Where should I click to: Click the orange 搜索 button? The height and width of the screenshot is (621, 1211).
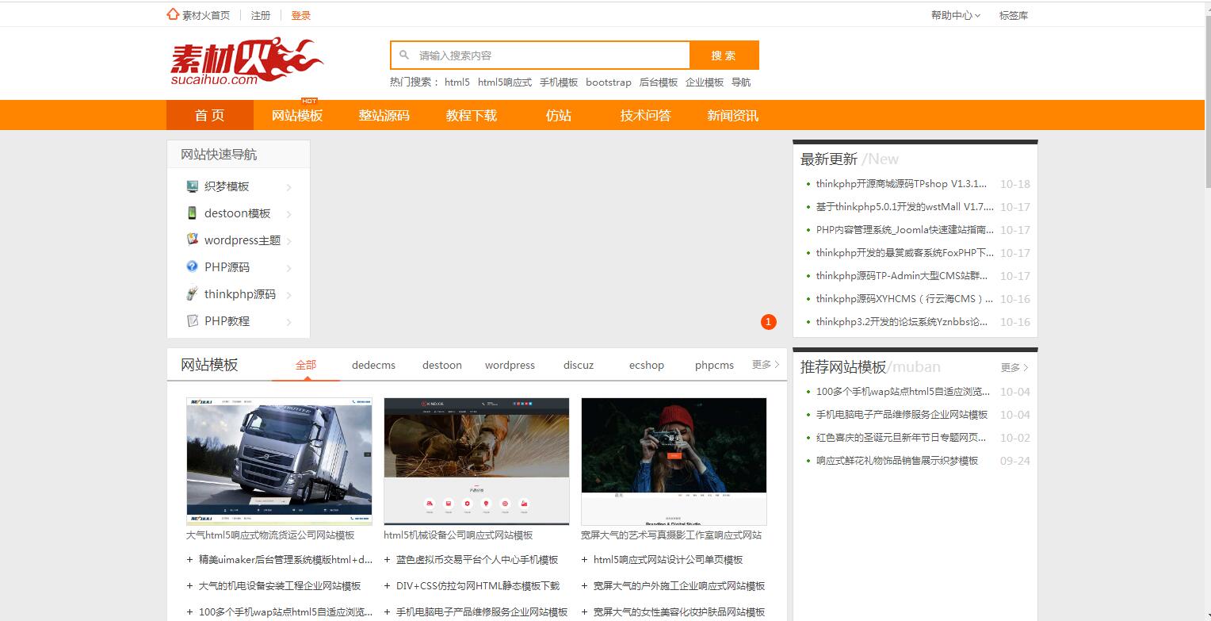coord(724,55)
